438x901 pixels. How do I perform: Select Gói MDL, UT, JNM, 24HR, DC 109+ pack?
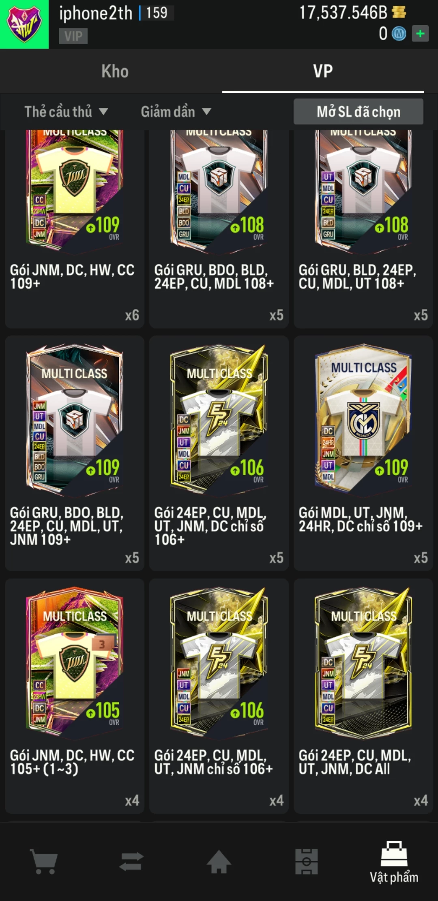[x=363, y=453]
